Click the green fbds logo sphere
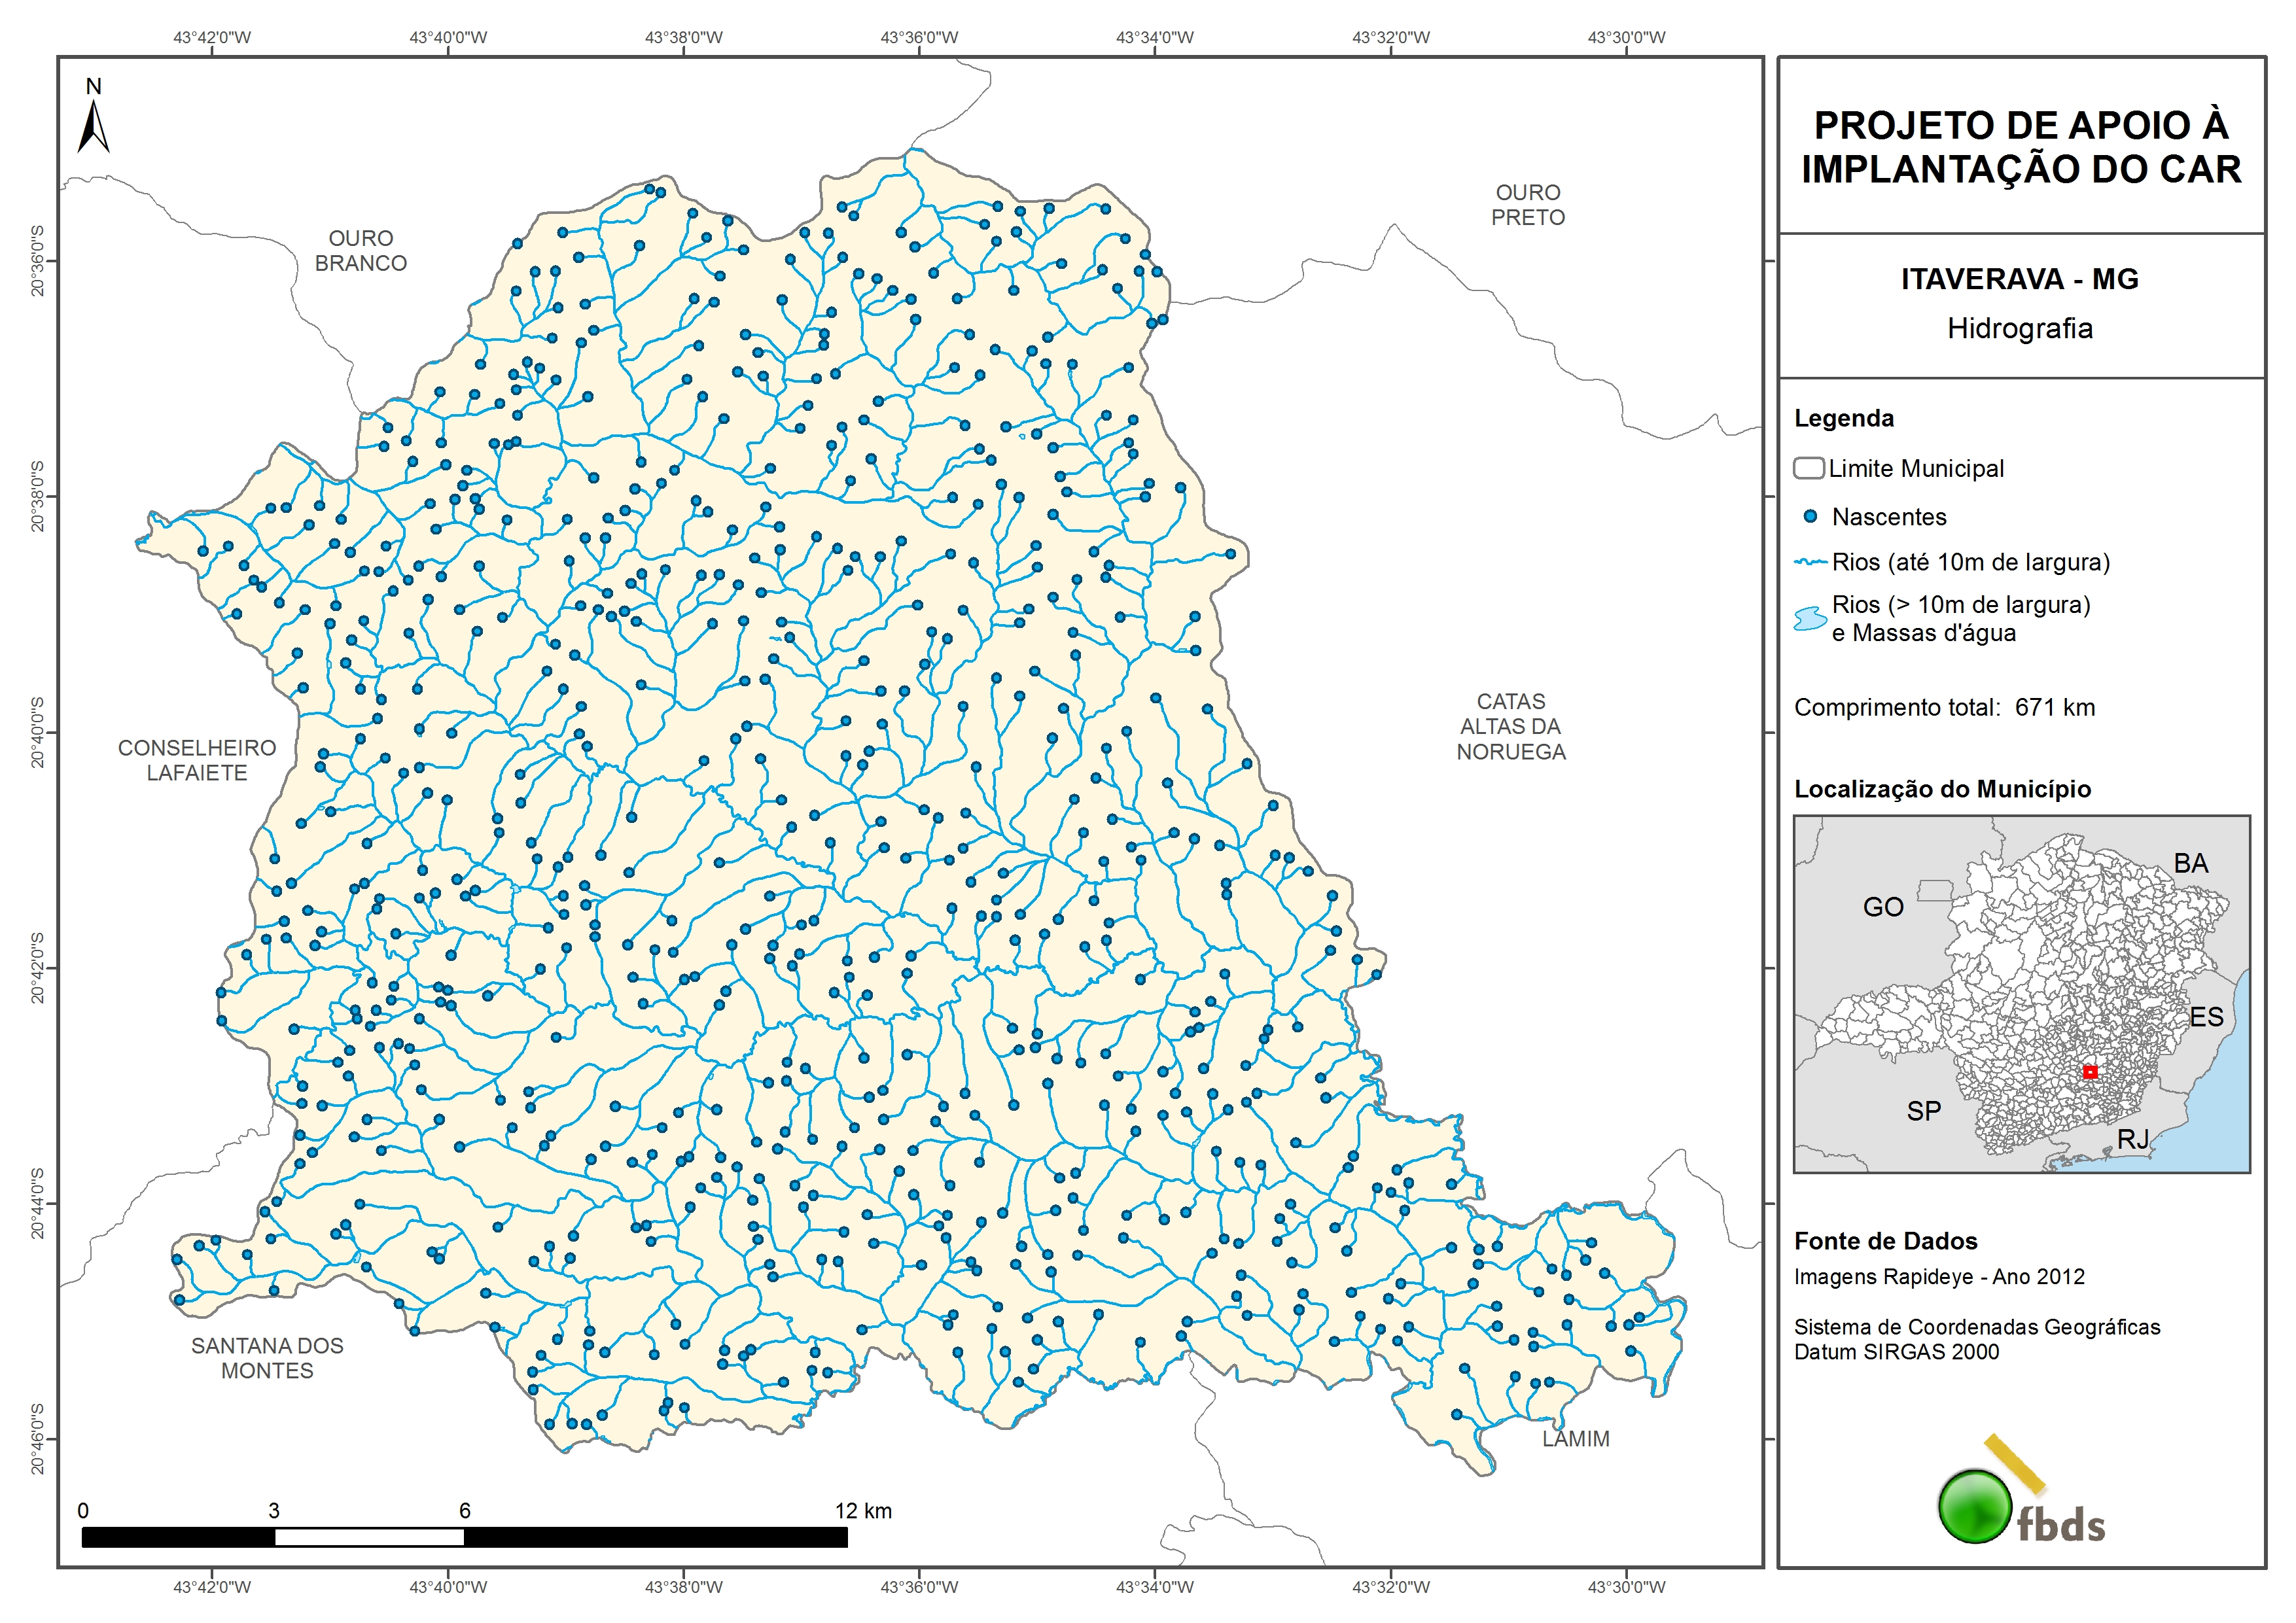The image size is (2296, 1623). pos(1975,1506)
